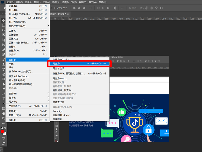The height and width of the screenshot is (152, 202).
Task: Enable the 显示变换控件 checkbox
Action: click(x=51, y=8)
